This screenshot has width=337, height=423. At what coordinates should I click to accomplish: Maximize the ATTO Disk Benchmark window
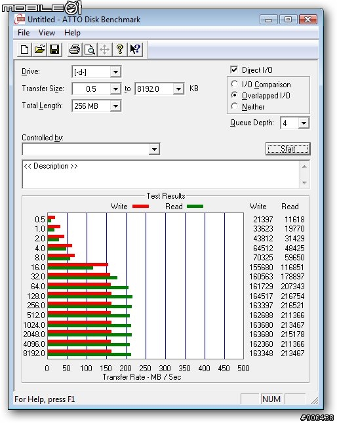coord(288,20)
